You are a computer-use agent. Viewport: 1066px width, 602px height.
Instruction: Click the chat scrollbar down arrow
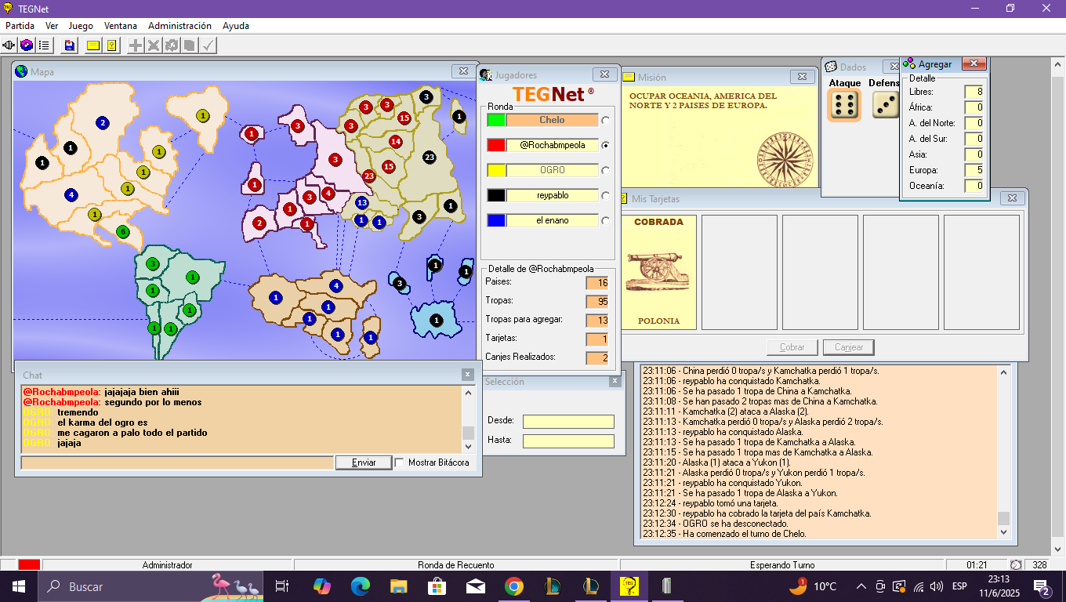[468, 447]
